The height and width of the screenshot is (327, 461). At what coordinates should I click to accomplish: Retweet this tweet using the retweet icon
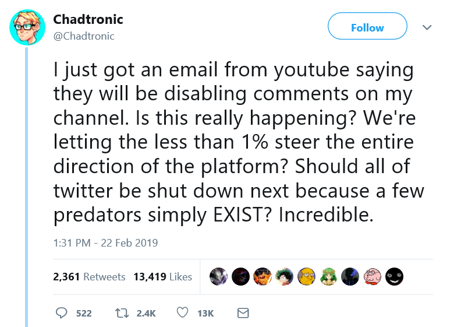121,313
